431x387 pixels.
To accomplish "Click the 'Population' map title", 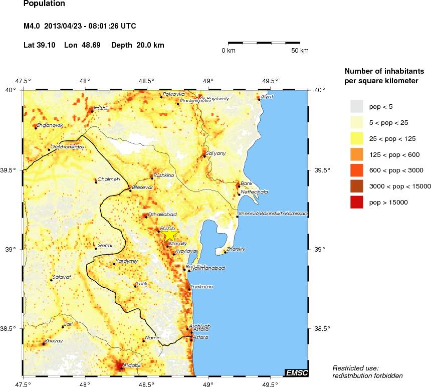I will click(x=44, y=4).
